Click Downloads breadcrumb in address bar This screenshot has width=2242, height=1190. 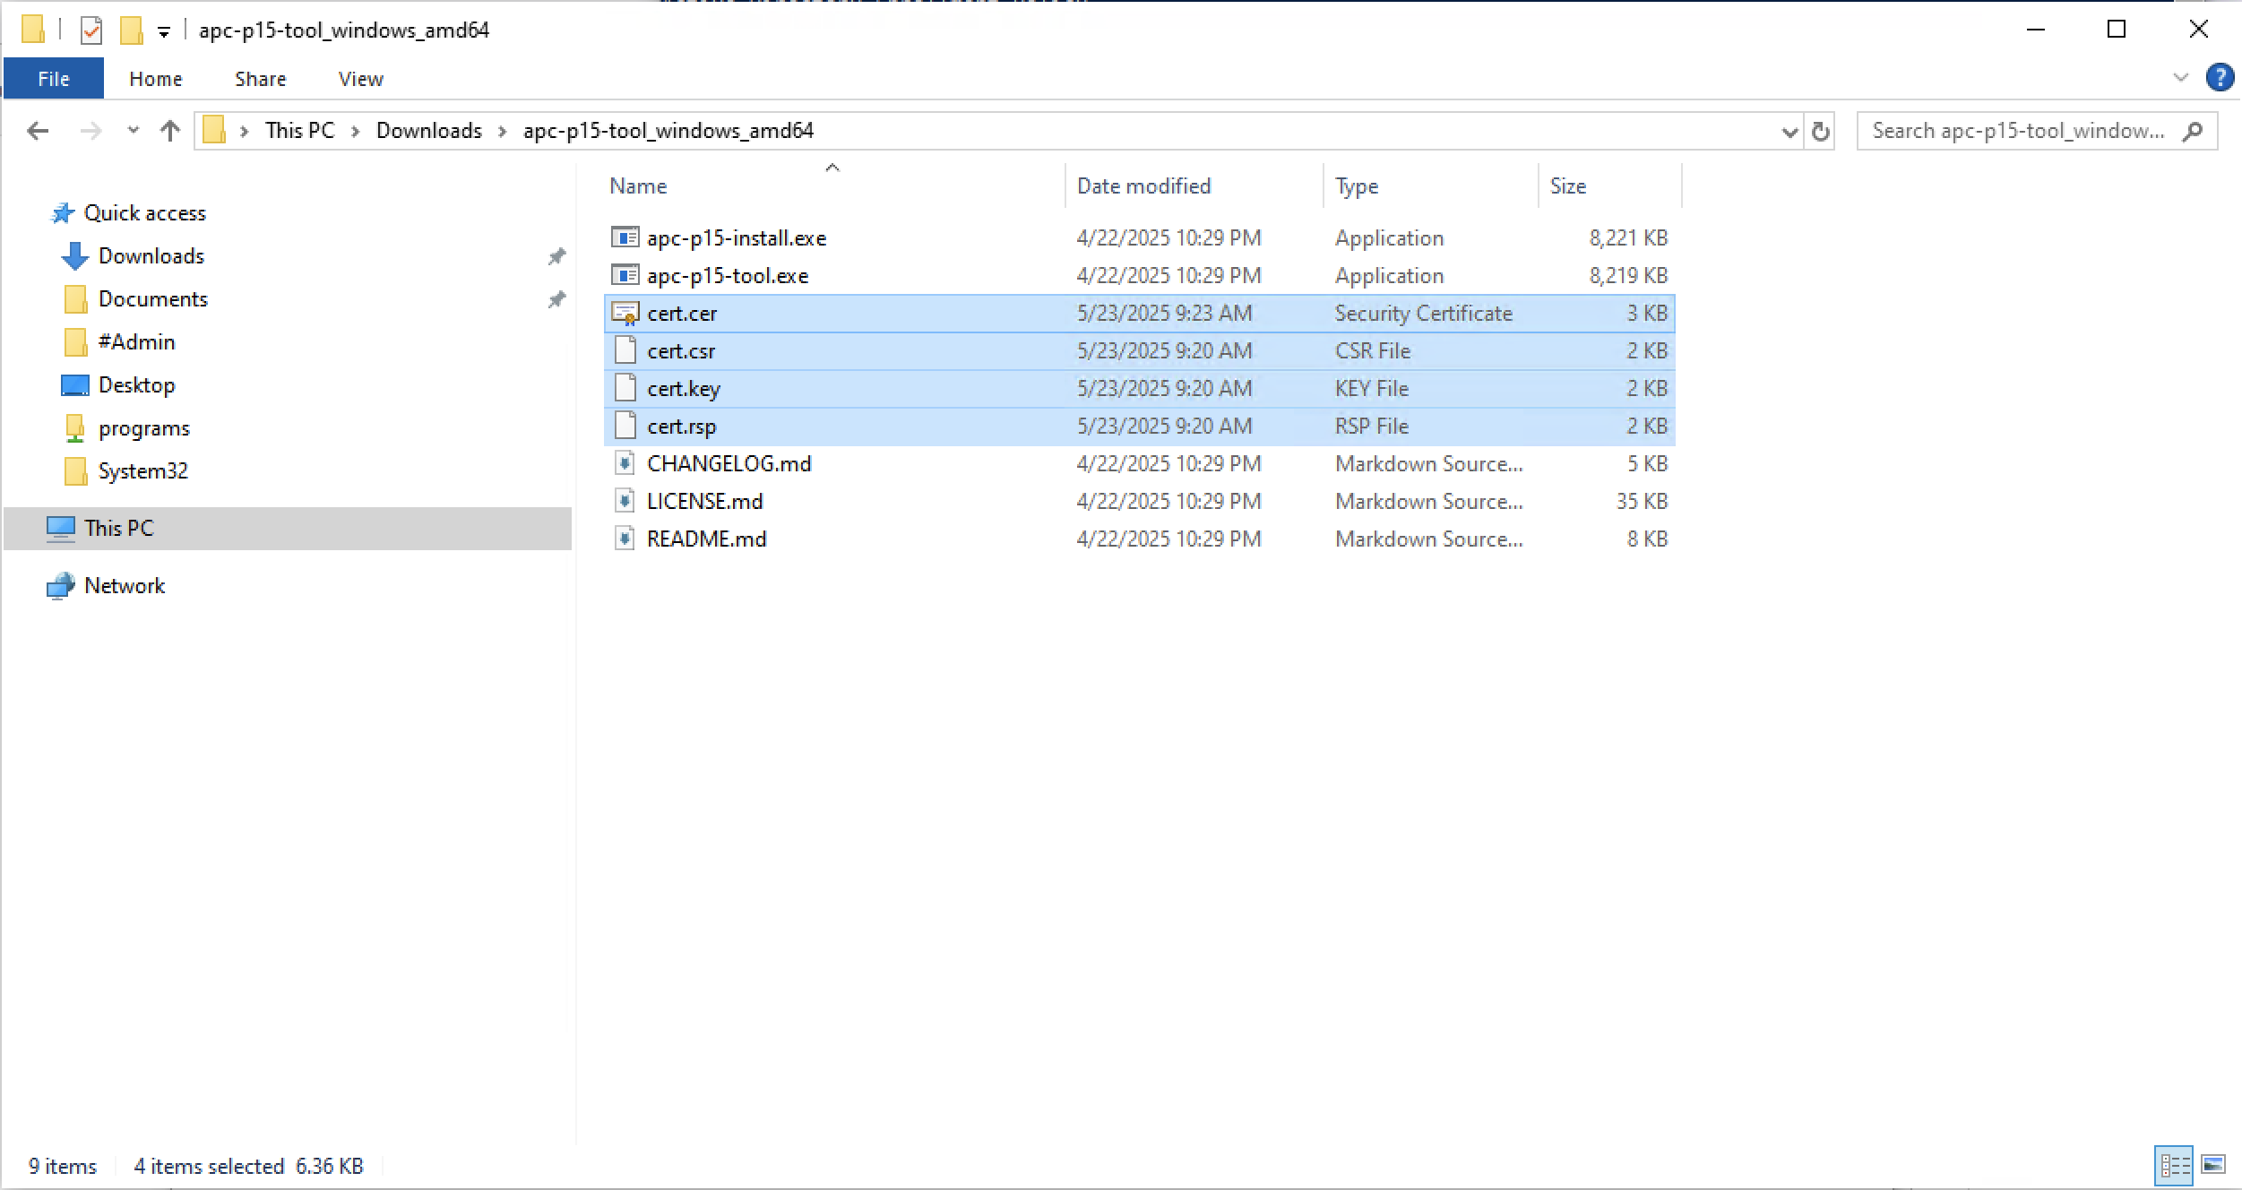pos(429,131)
